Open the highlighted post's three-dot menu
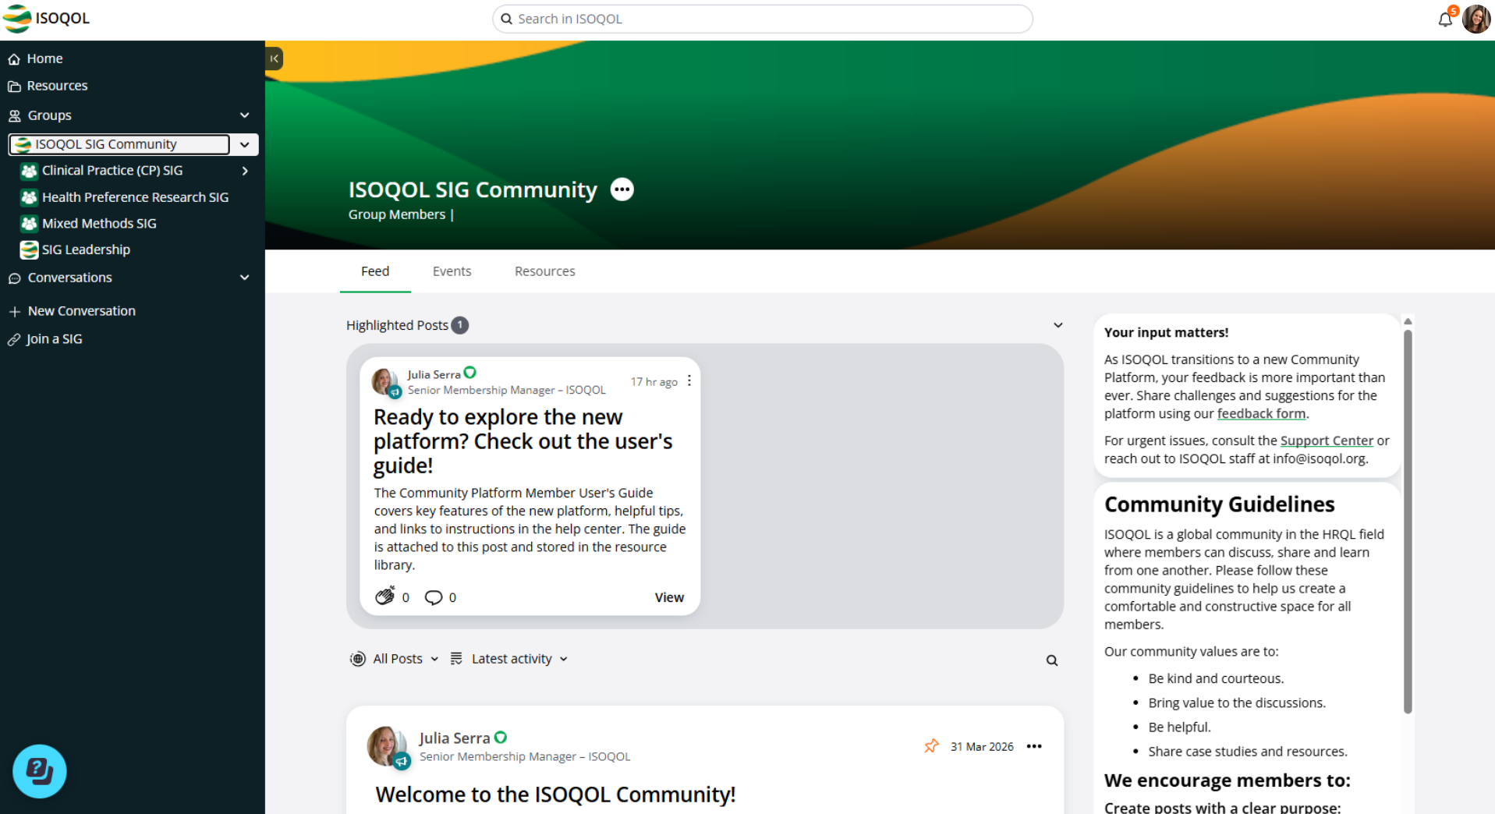1495x814 pixels. (689, 380)
